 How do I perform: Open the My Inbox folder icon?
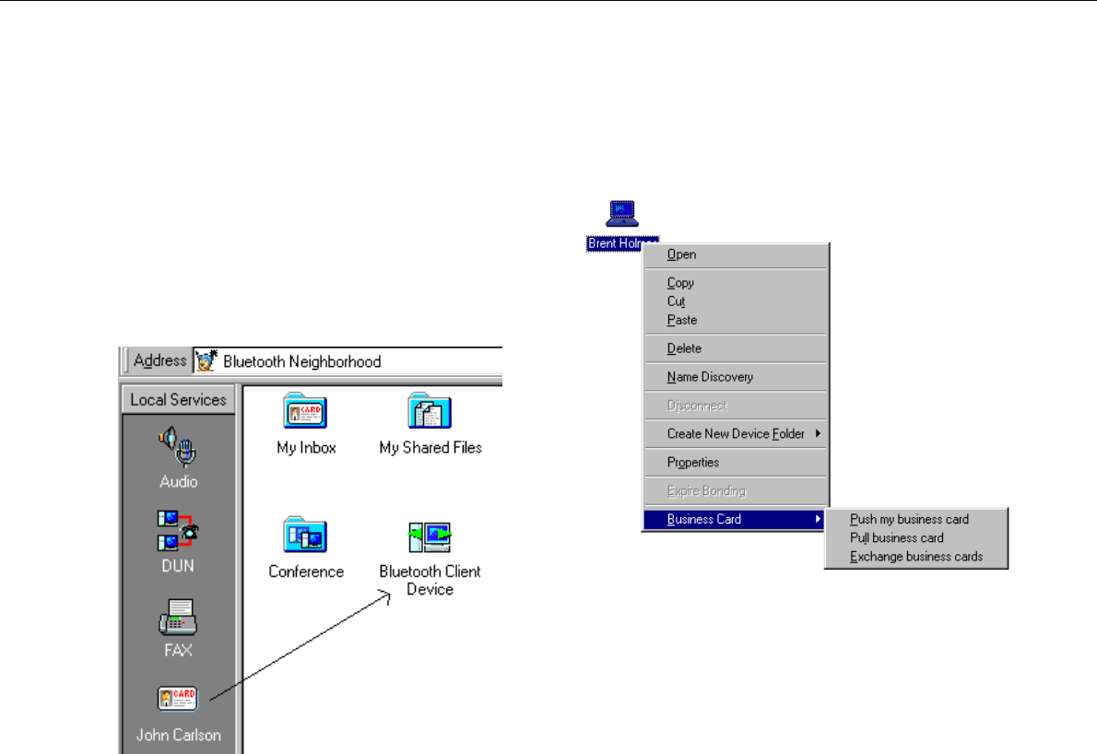[306, 410]
